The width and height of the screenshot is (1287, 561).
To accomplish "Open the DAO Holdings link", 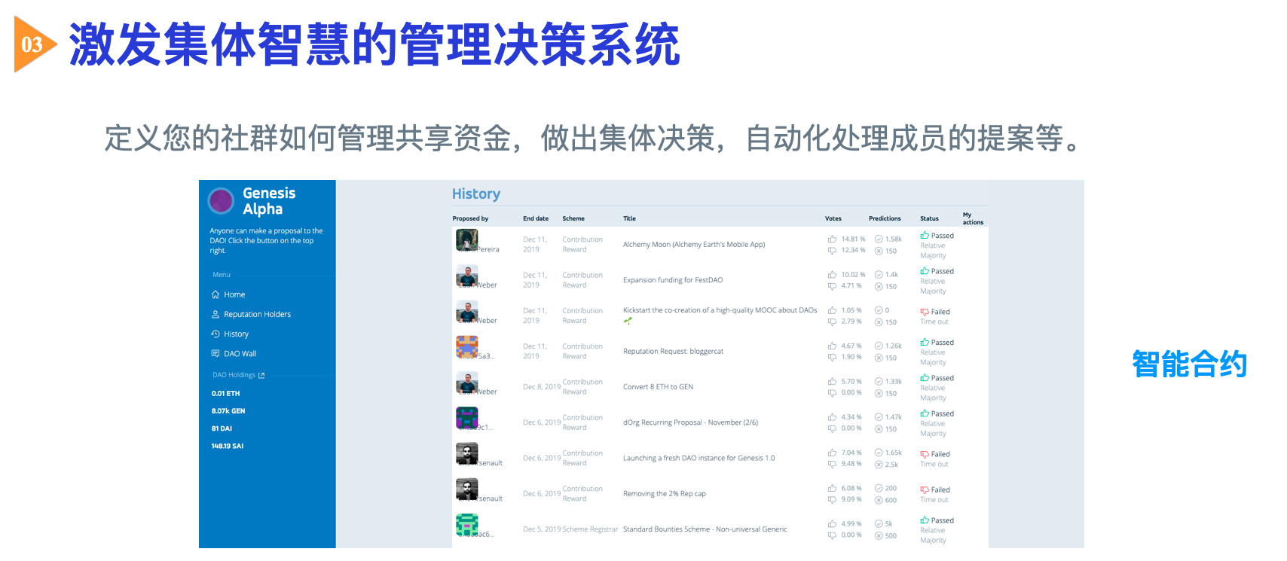I will (238, 375).
